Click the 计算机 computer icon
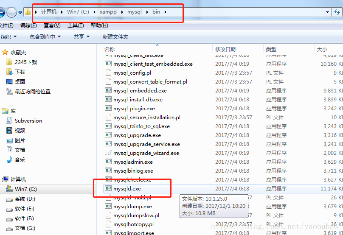The image size is (343, 235). click(x=5, y=179)
